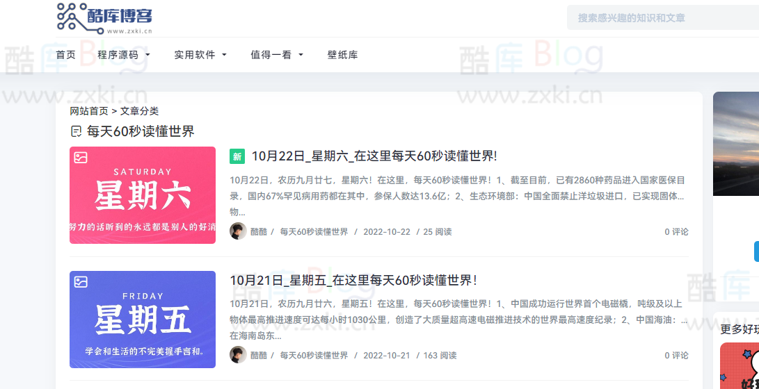Open the 值得一看 menu
The height and width of the screenshot is (389, 759).
tap(271, 55)
